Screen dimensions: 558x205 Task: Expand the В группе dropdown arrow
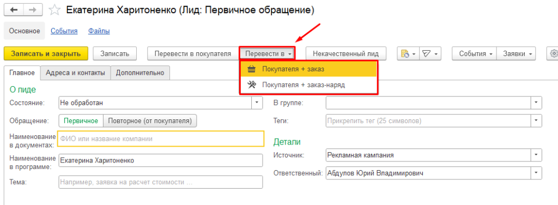coord(536,103)
